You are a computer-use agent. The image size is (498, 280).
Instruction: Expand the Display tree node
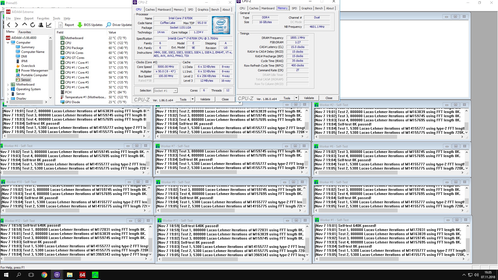coord(8,99)
